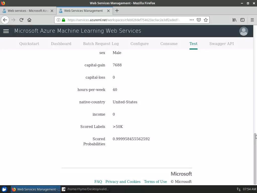Click the Scored Probabilities label

(94, 141)
